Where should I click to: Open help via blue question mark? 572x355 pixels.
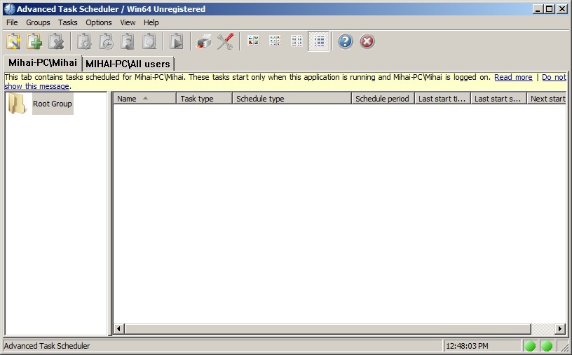click(x=345, y=41)
